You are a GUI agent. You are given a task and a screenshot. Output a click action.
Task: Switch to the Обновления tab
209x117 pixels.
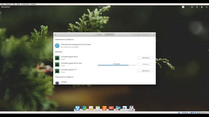(x=109, y=34)
